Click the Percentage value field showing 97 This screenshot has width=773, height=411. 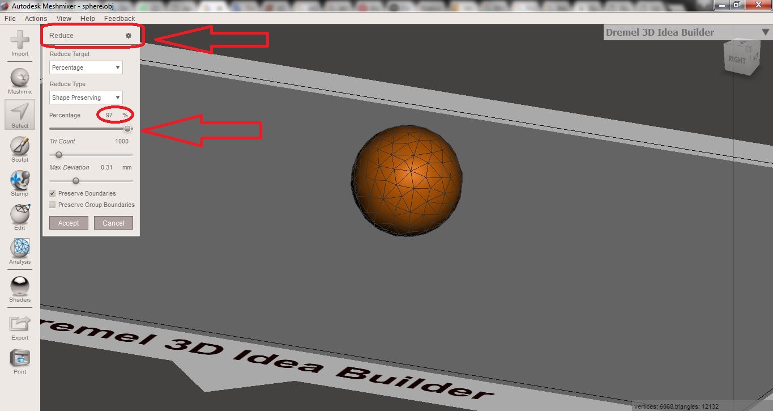tap(110, 115)
